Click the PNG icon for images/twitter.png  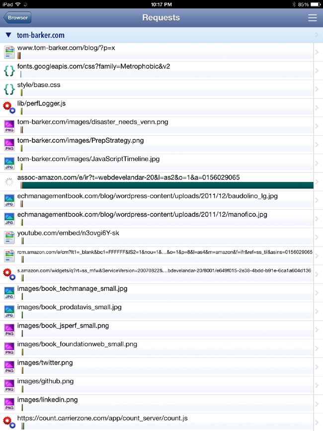9,367
